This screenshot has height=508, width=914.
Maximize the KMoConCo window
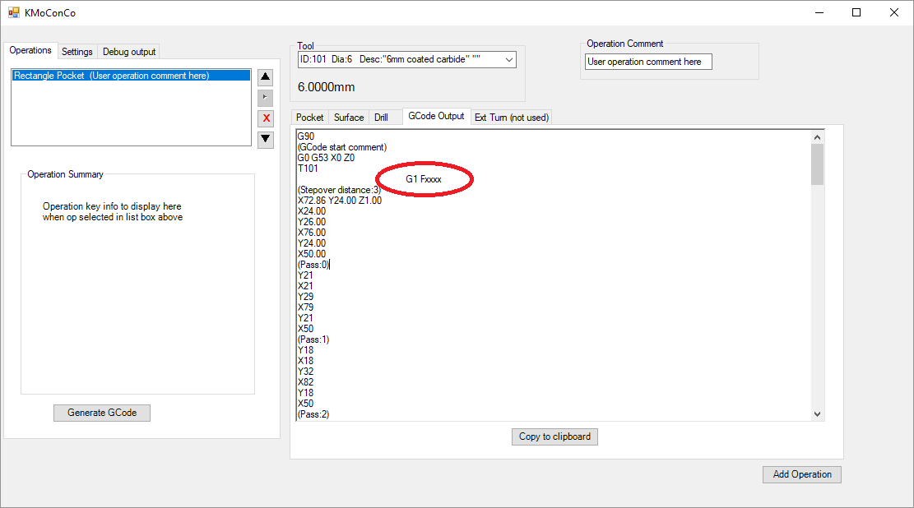tap(856, 13)
